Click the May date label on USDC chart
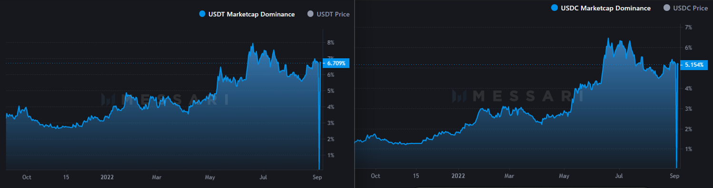This screenshot has width=713, height=188. [564, 176]
